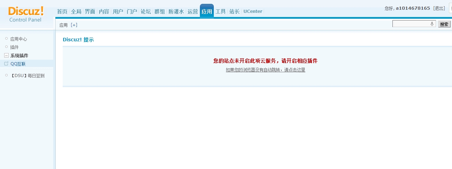Click the 退出 logout link
This screenshot has height=169, width=452.
point(439,8)
